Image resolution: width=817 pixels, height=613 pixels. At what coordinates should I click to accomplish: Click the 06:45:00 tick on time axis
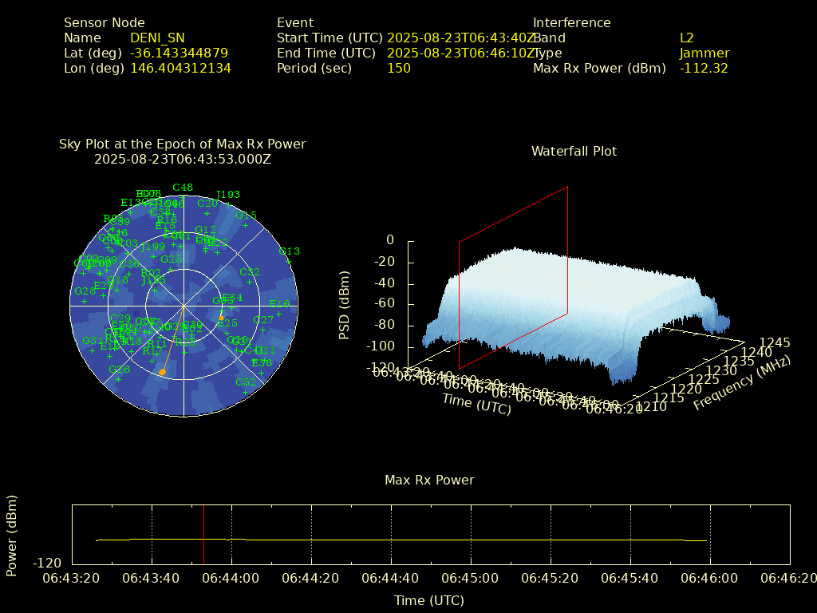(470, 578)
